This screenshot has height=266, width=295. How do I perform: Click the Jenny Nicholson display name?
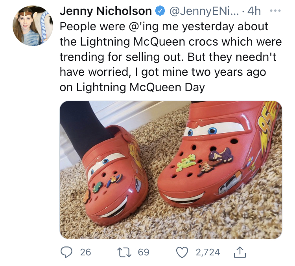pos(106,11)
